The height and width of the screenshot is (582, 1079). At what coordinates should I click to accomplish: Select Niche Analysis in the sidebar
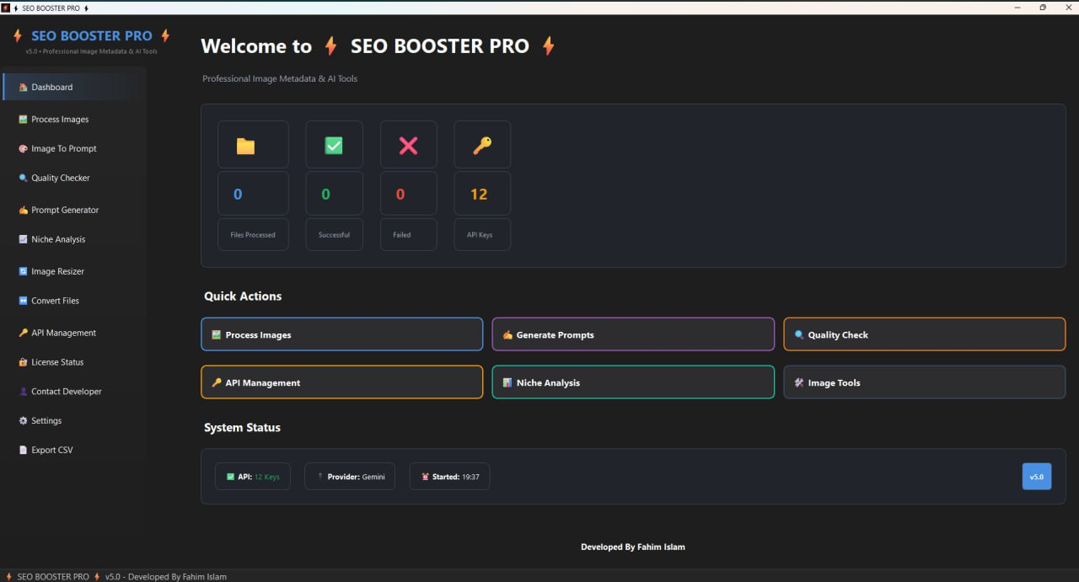(x=57, y=240)
